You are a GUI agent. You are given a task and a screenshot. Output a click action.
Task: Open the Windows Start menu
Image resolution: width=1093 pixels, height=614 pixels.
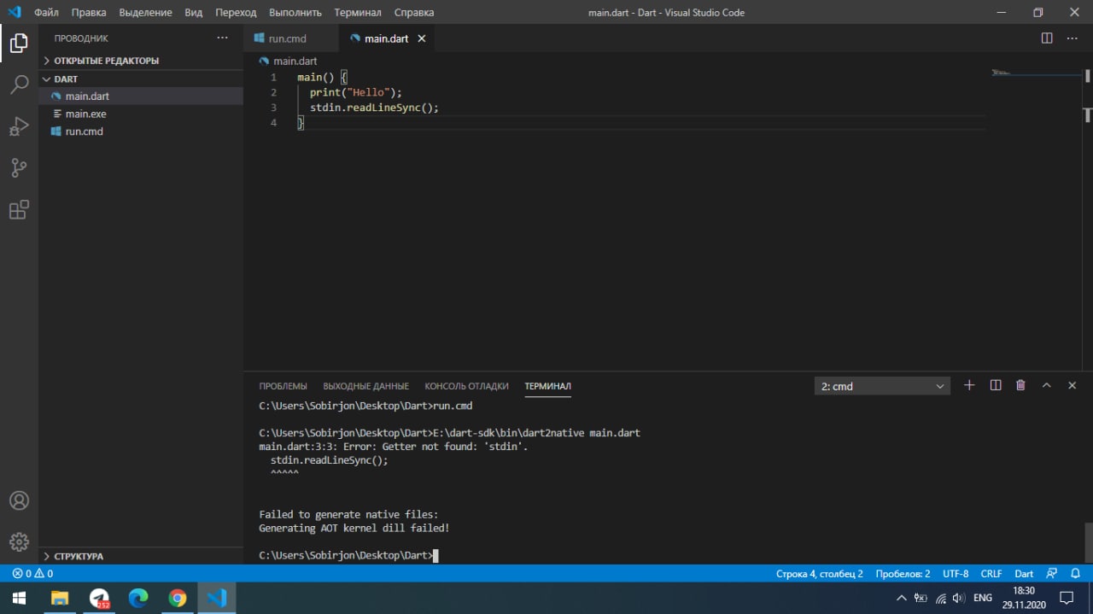coord(19,598)
